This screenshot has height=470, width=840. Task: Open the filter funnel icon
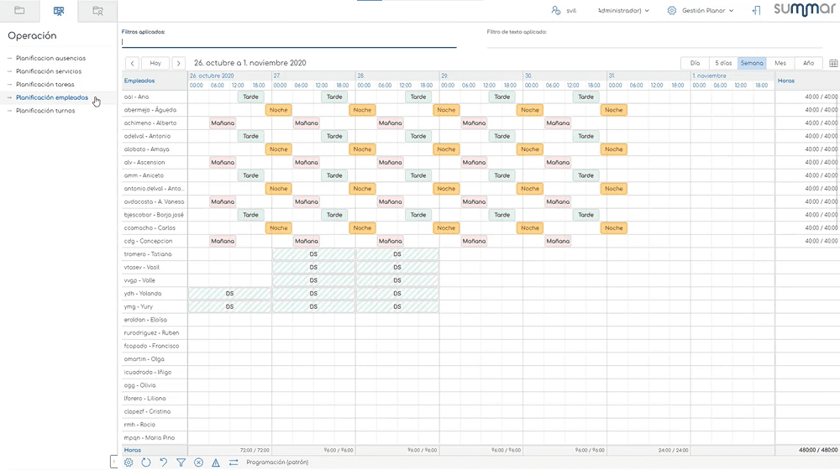click(181, 462)
